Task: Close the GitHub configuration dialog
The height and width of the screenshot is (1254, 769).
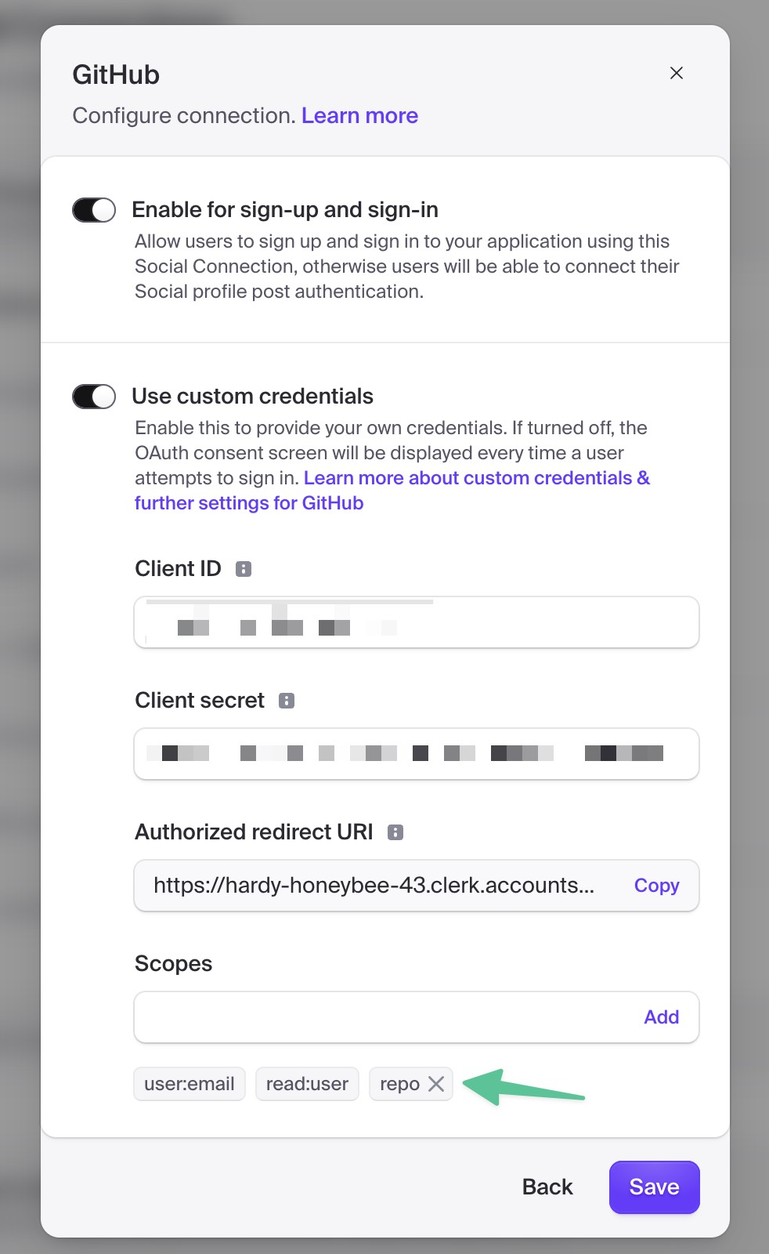Action: tap(677, 73)
